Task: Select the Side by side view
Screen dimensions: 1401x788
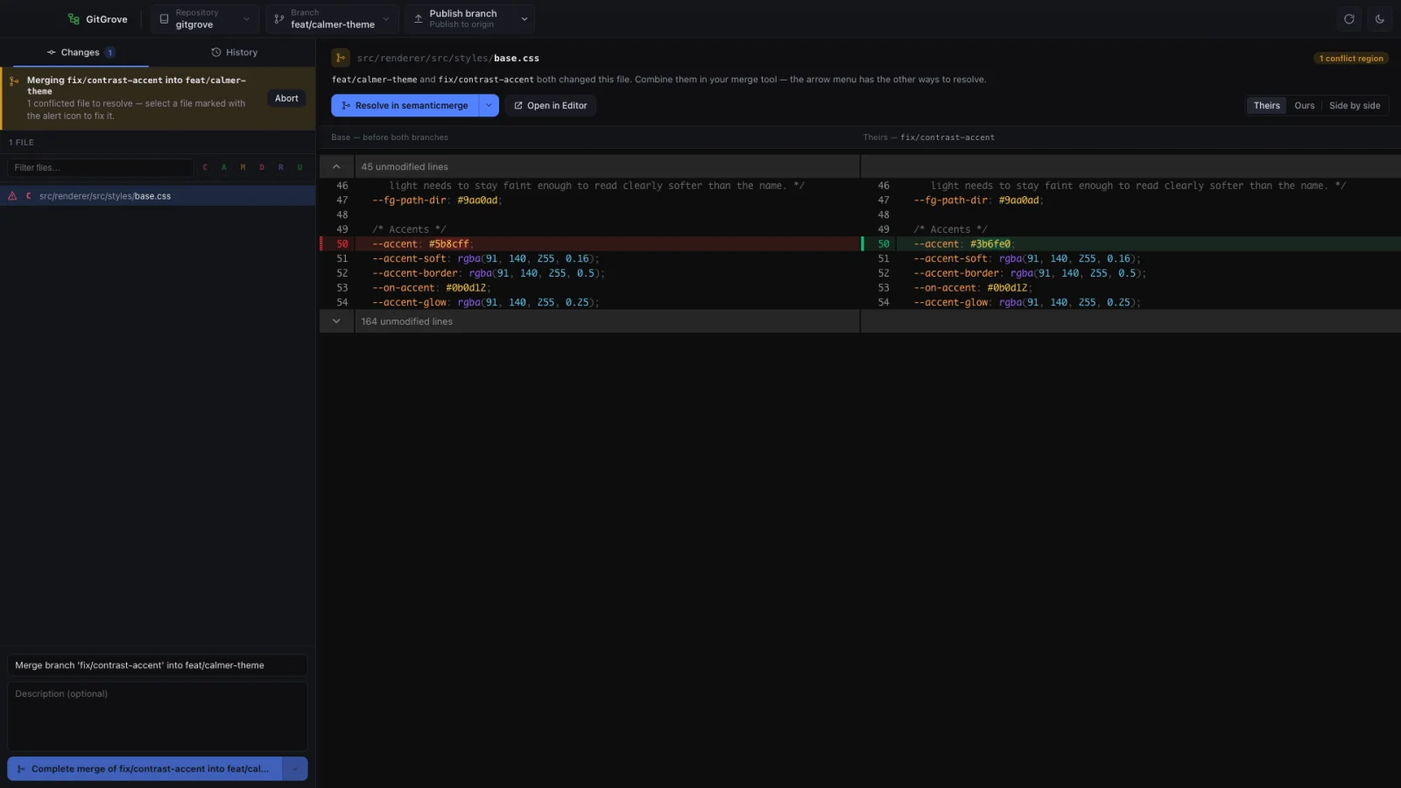Action: coord(1355,105)
